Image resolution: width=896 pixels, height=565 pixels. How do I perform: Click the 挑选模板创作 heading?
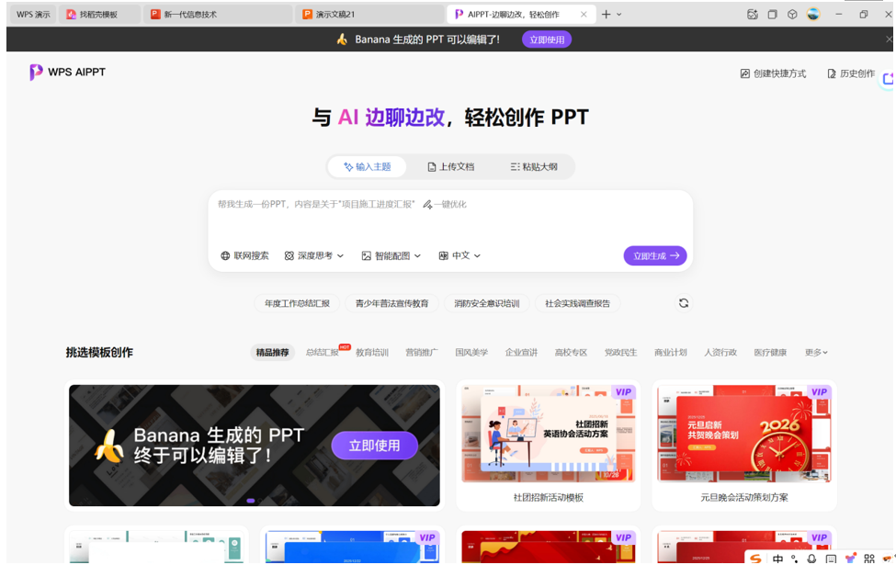(99, 353)
